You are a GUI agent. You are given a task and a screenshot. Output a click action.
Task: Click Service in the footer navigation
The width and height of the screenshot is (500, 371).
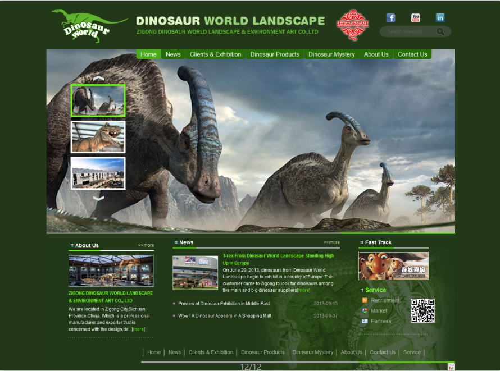[412, 352]
